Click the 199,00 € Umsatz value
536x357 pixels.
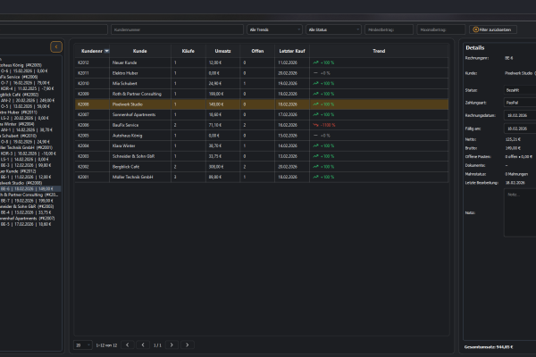(216, 94)
